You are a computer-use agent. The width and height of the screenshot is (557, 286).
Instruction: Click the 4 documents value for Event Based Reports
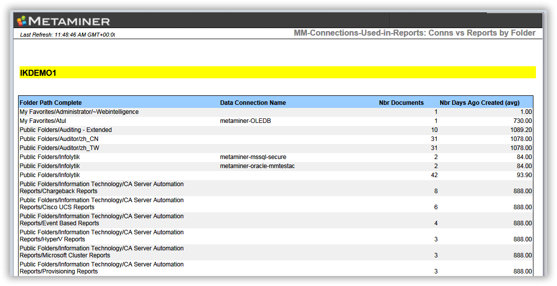[x=436, y=223]
